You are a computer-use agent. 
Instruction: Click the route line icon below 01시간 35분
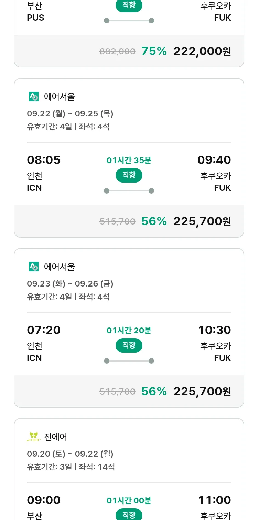tap(129, 191)
